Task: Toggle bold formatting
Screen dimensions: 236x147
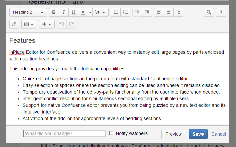Action: [54, 12]
